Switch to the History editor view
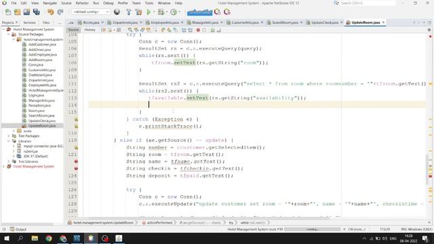The height and width of the screenshot is (244, 434). pos(90,30)
